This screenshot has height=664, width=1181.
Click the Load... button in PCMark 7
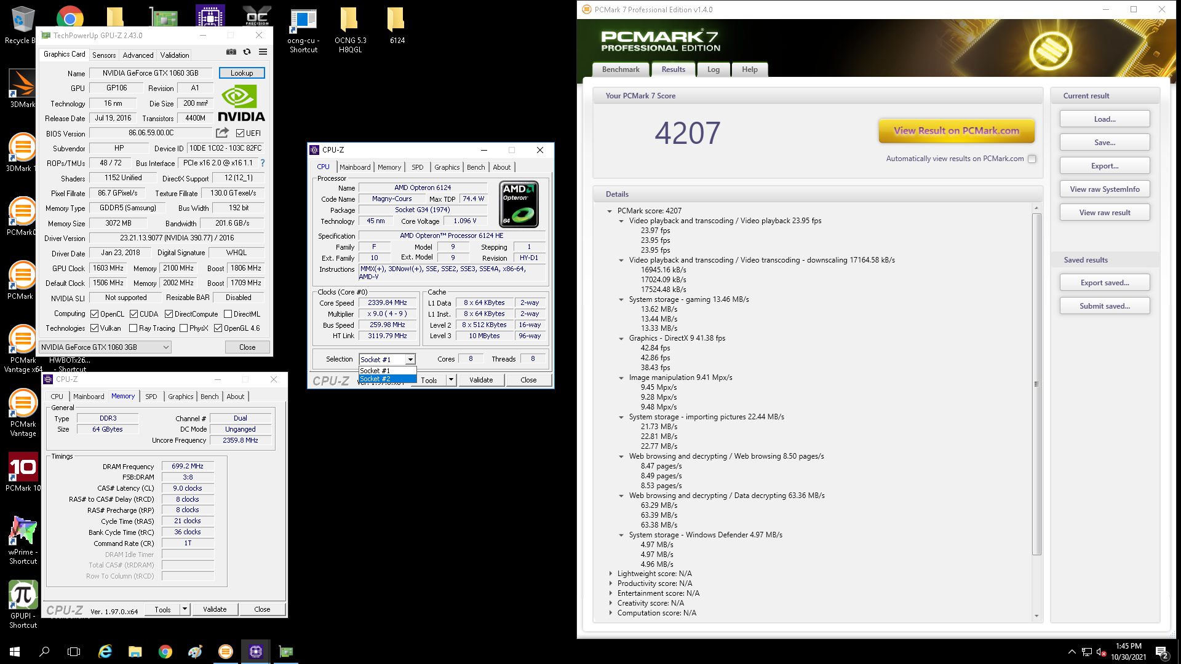(1105, 119)
